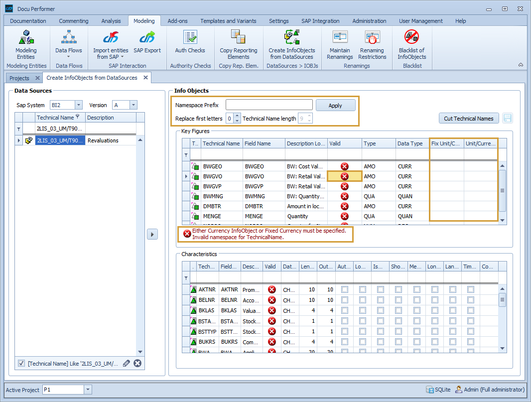Tick the Lo... checkbox for BELNR row
This screenshot has width=531, height=402.
point(362,300)
